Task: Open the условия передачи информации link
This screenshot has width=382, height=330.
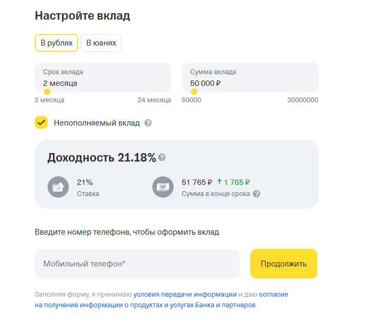Action: coord(185,295)
